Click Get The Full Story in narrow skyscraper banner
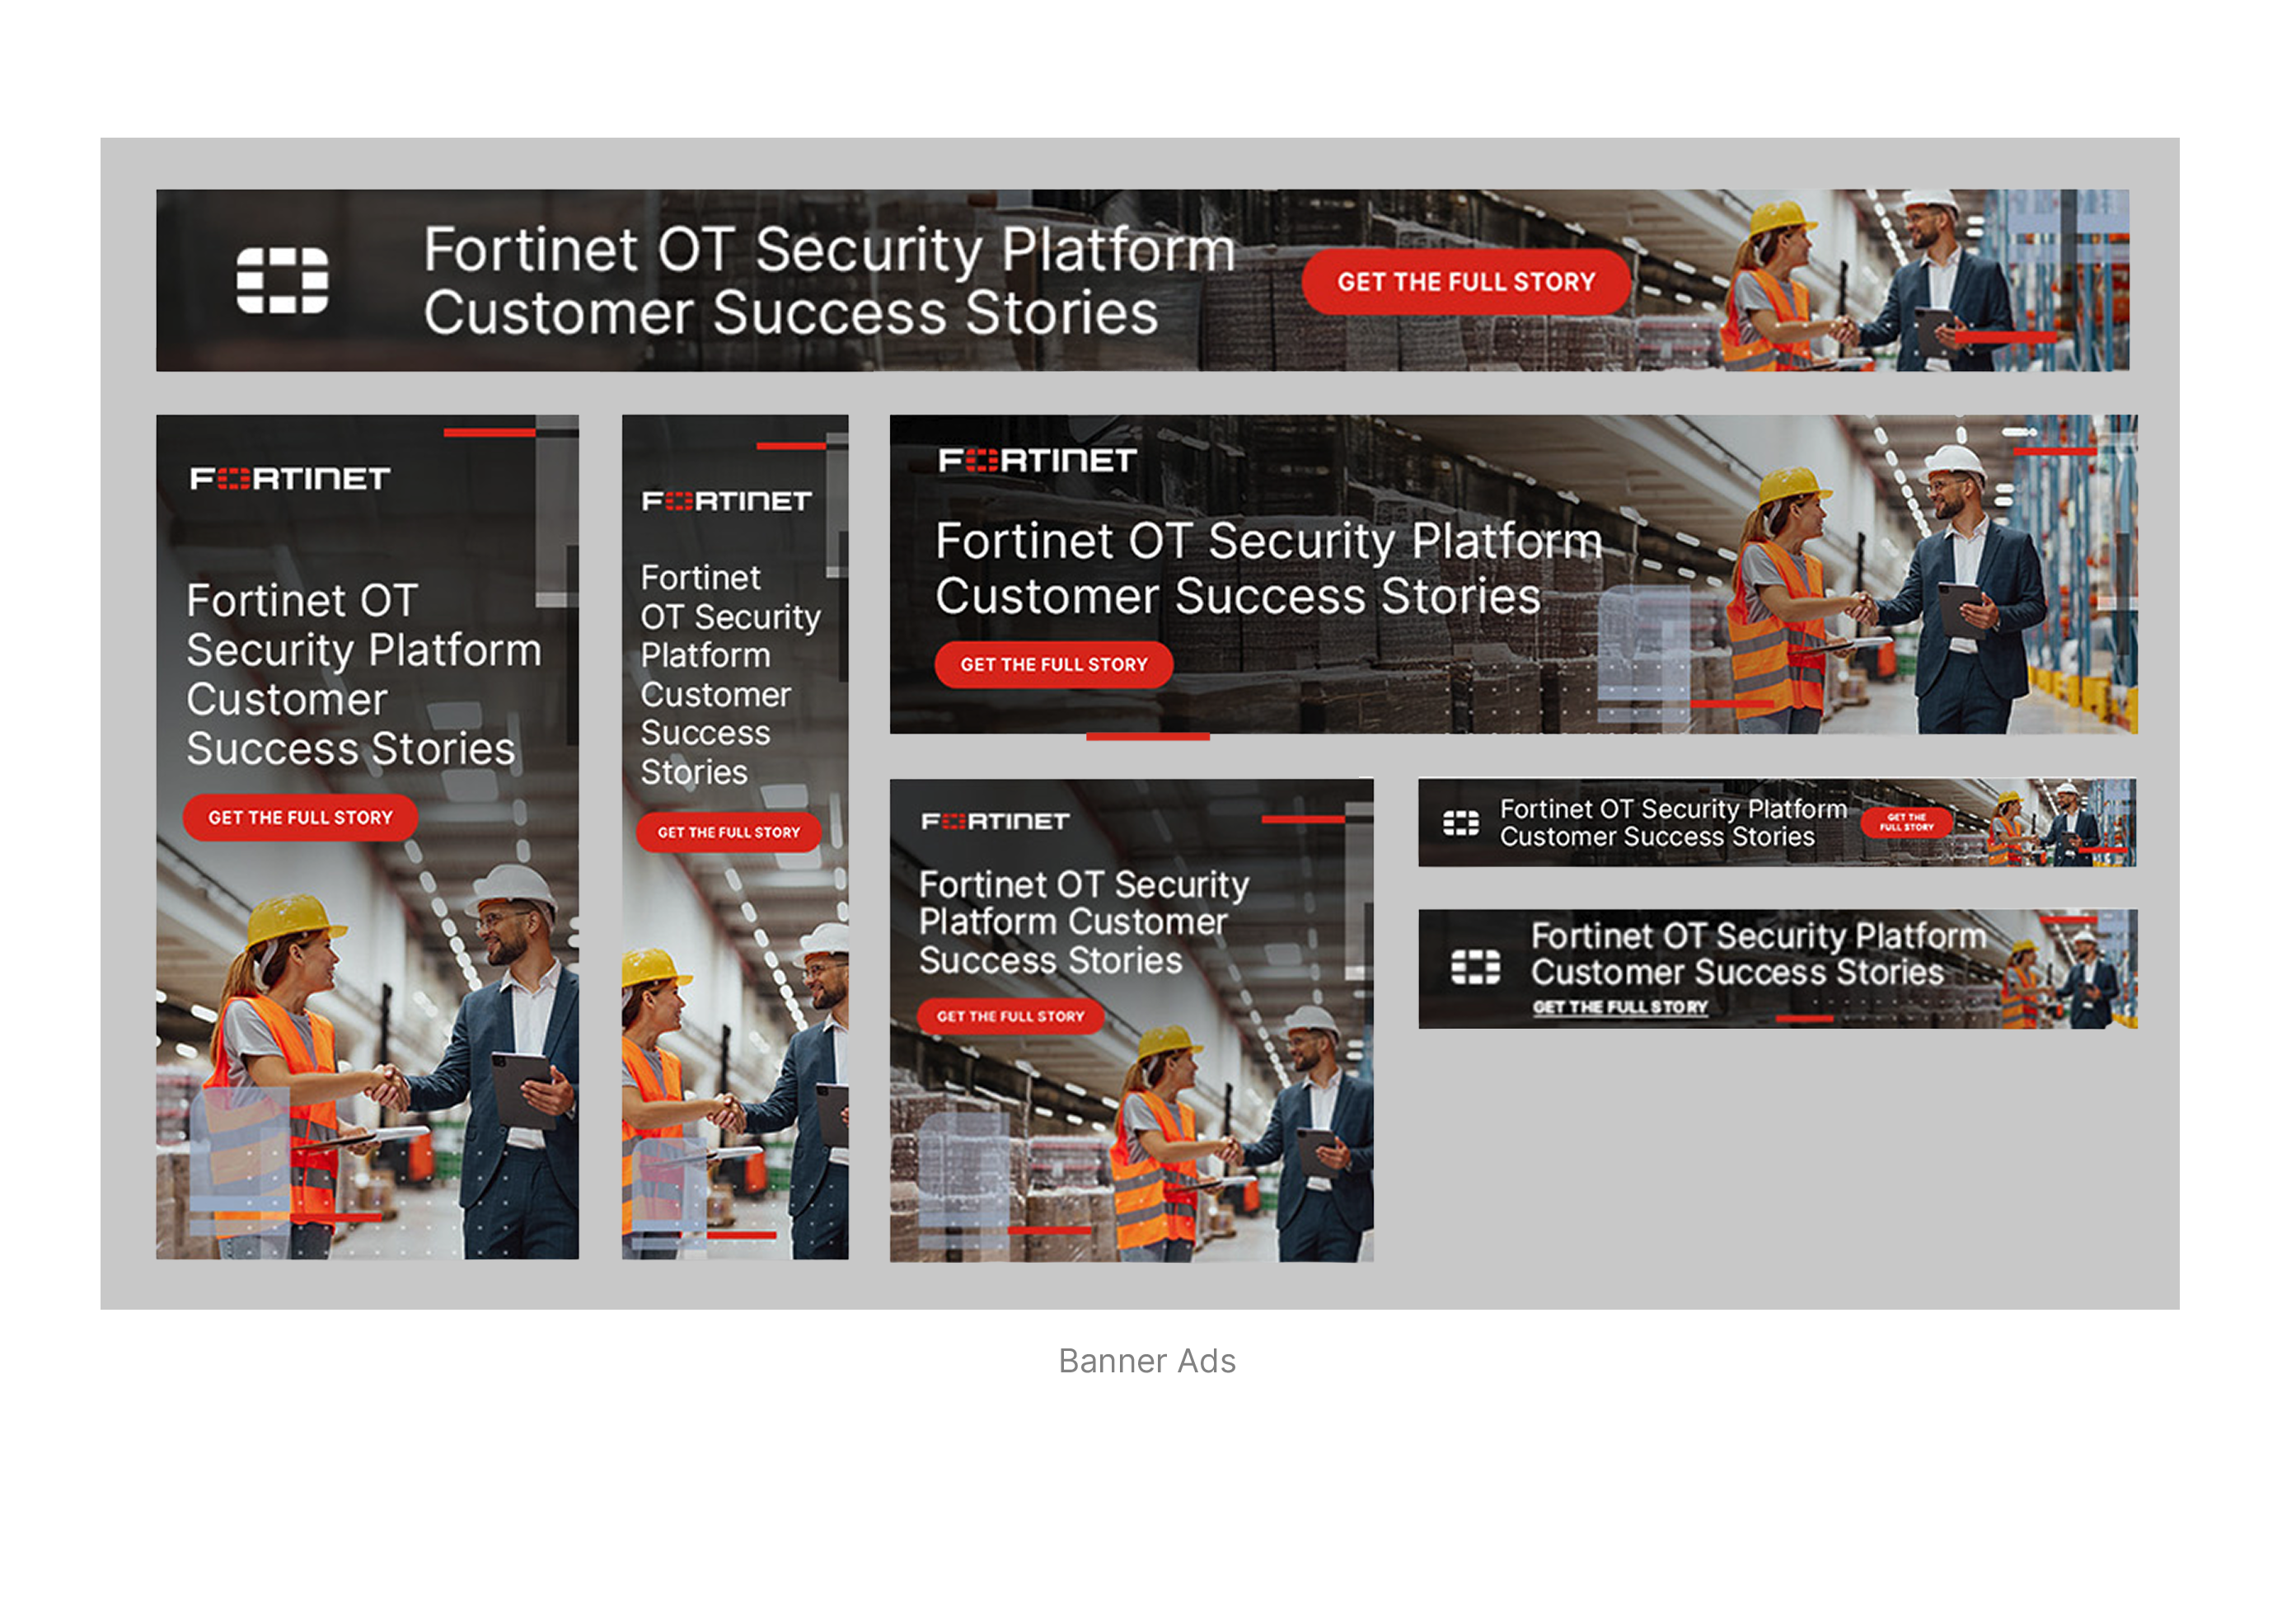This screenshot has height=1599, width=2296. pyautogui.click(x=728, y=832)
